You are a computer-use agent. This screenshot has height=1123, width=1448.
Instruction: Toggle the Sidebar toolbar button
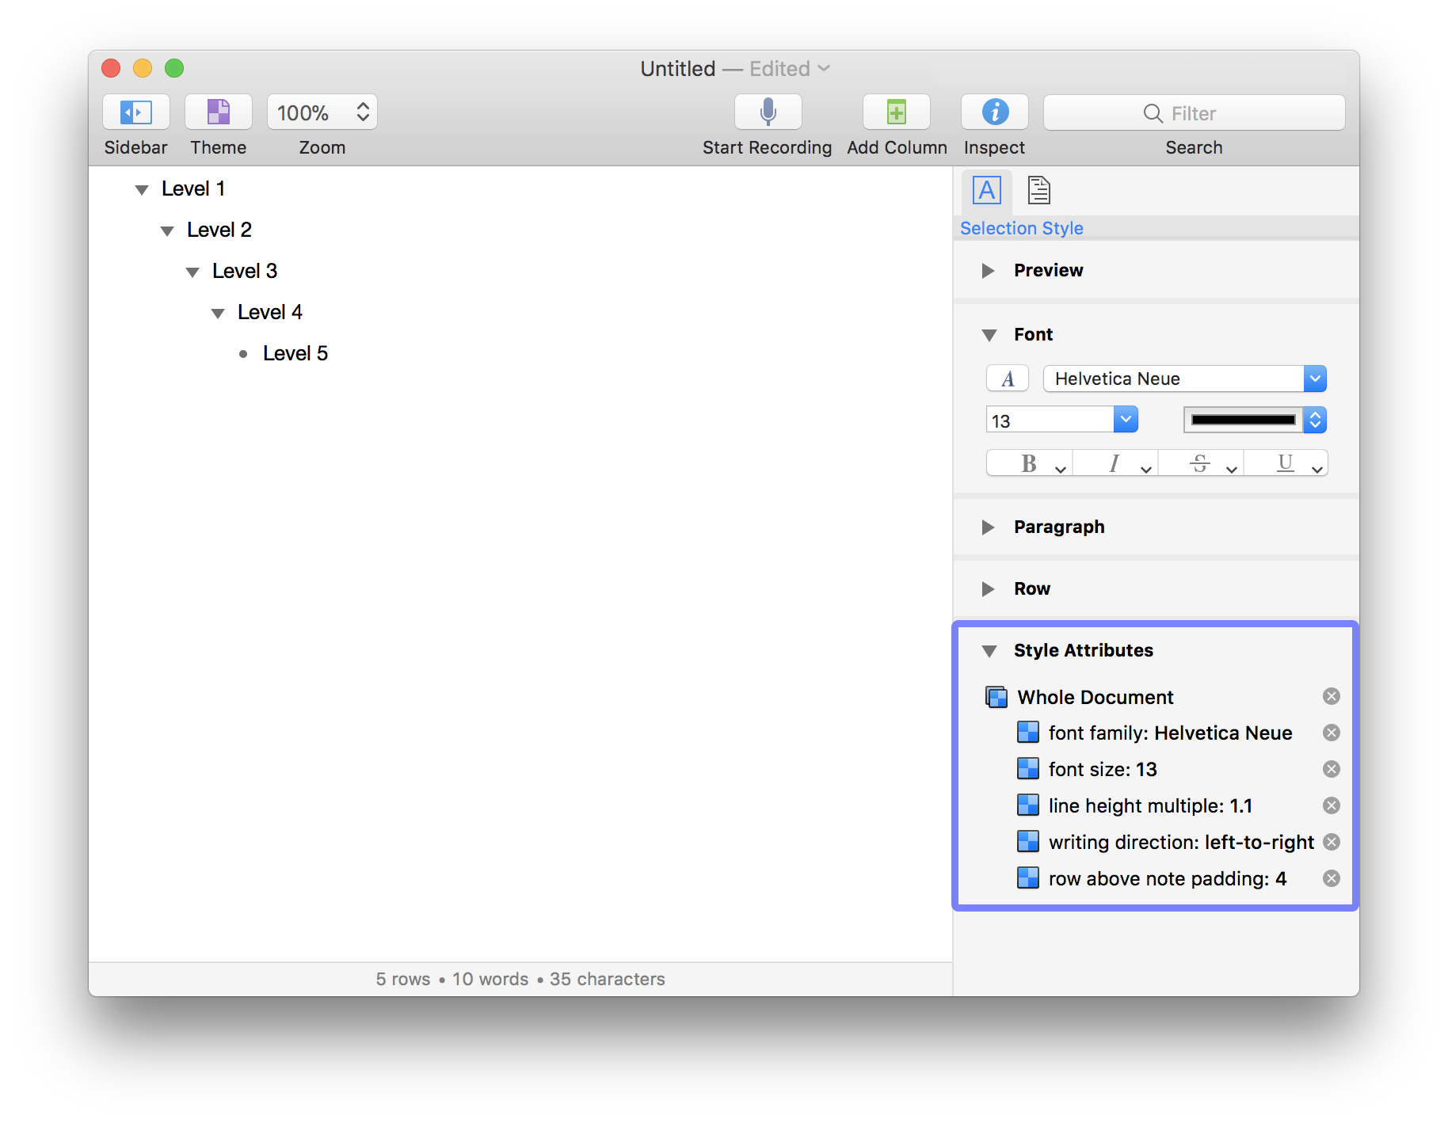(x=136, y=112)
